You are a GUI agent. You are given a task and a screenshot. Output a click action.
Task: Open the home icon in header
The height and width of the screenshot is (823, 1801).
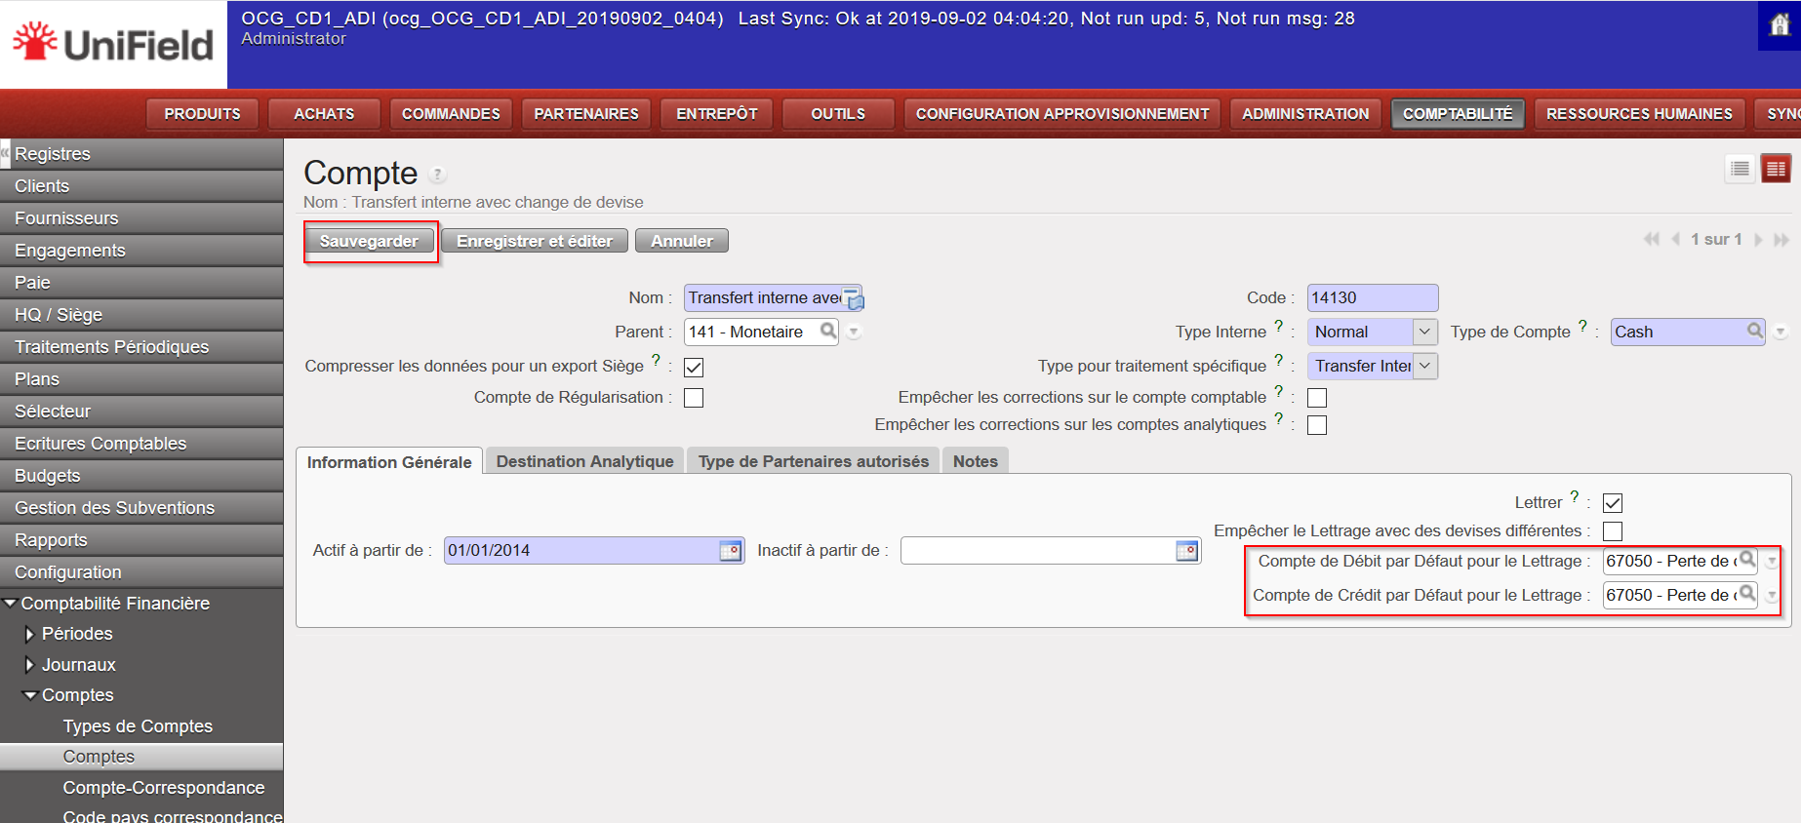coord(1780,25)
